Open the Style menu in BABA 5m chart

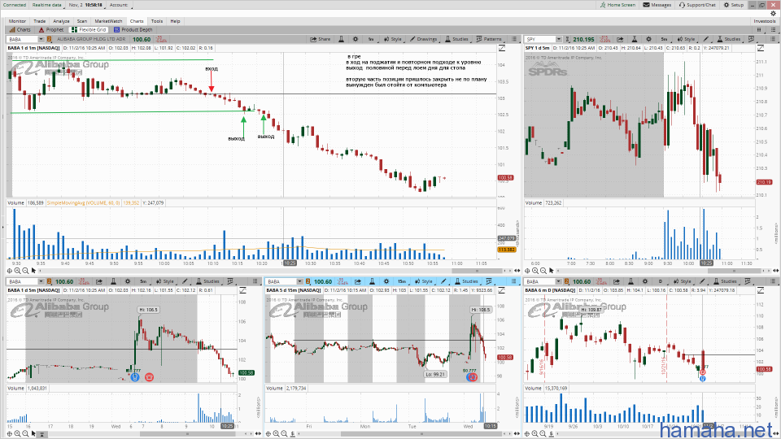[x=165, y=282]
